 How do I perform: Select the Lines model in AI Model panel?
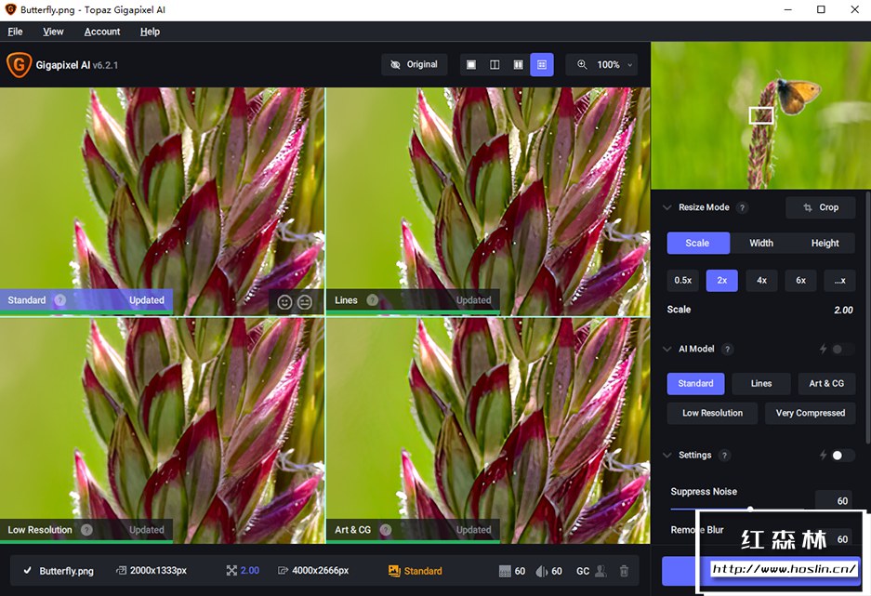761,384
